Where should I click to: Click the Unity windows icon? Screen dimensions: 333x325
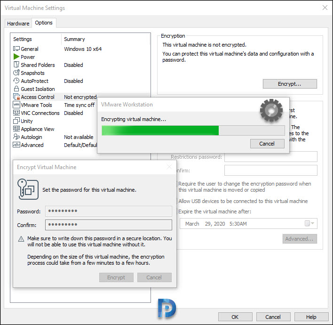point(16,121)
